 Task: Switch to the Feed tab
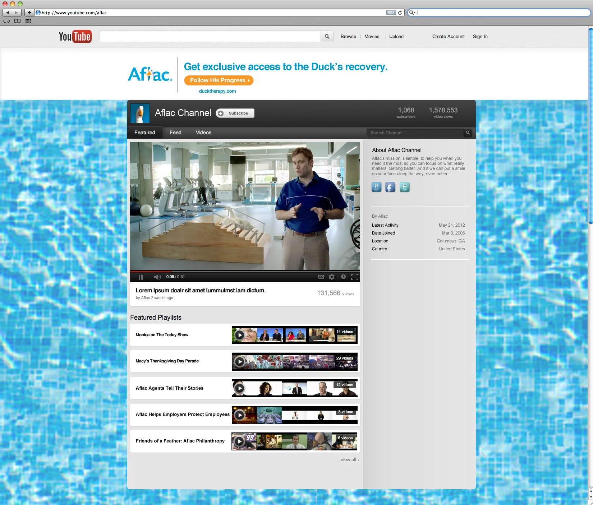click(175, 133)
